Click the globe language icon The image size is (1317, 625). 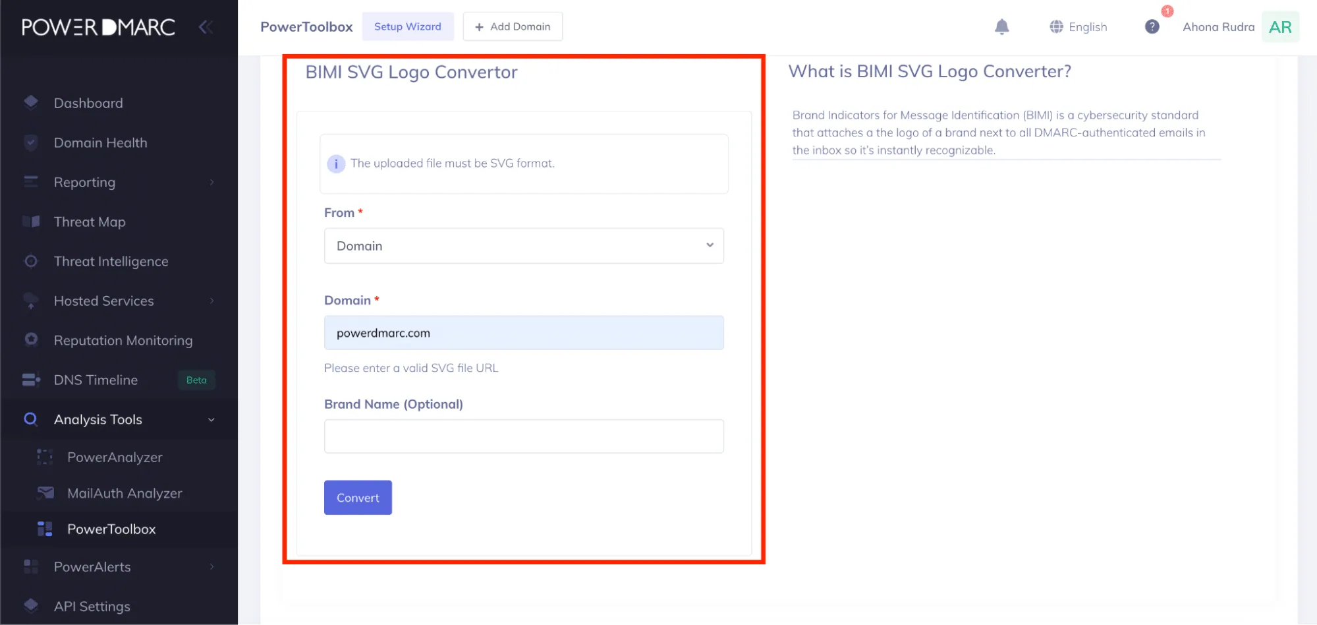[1056, 26]
